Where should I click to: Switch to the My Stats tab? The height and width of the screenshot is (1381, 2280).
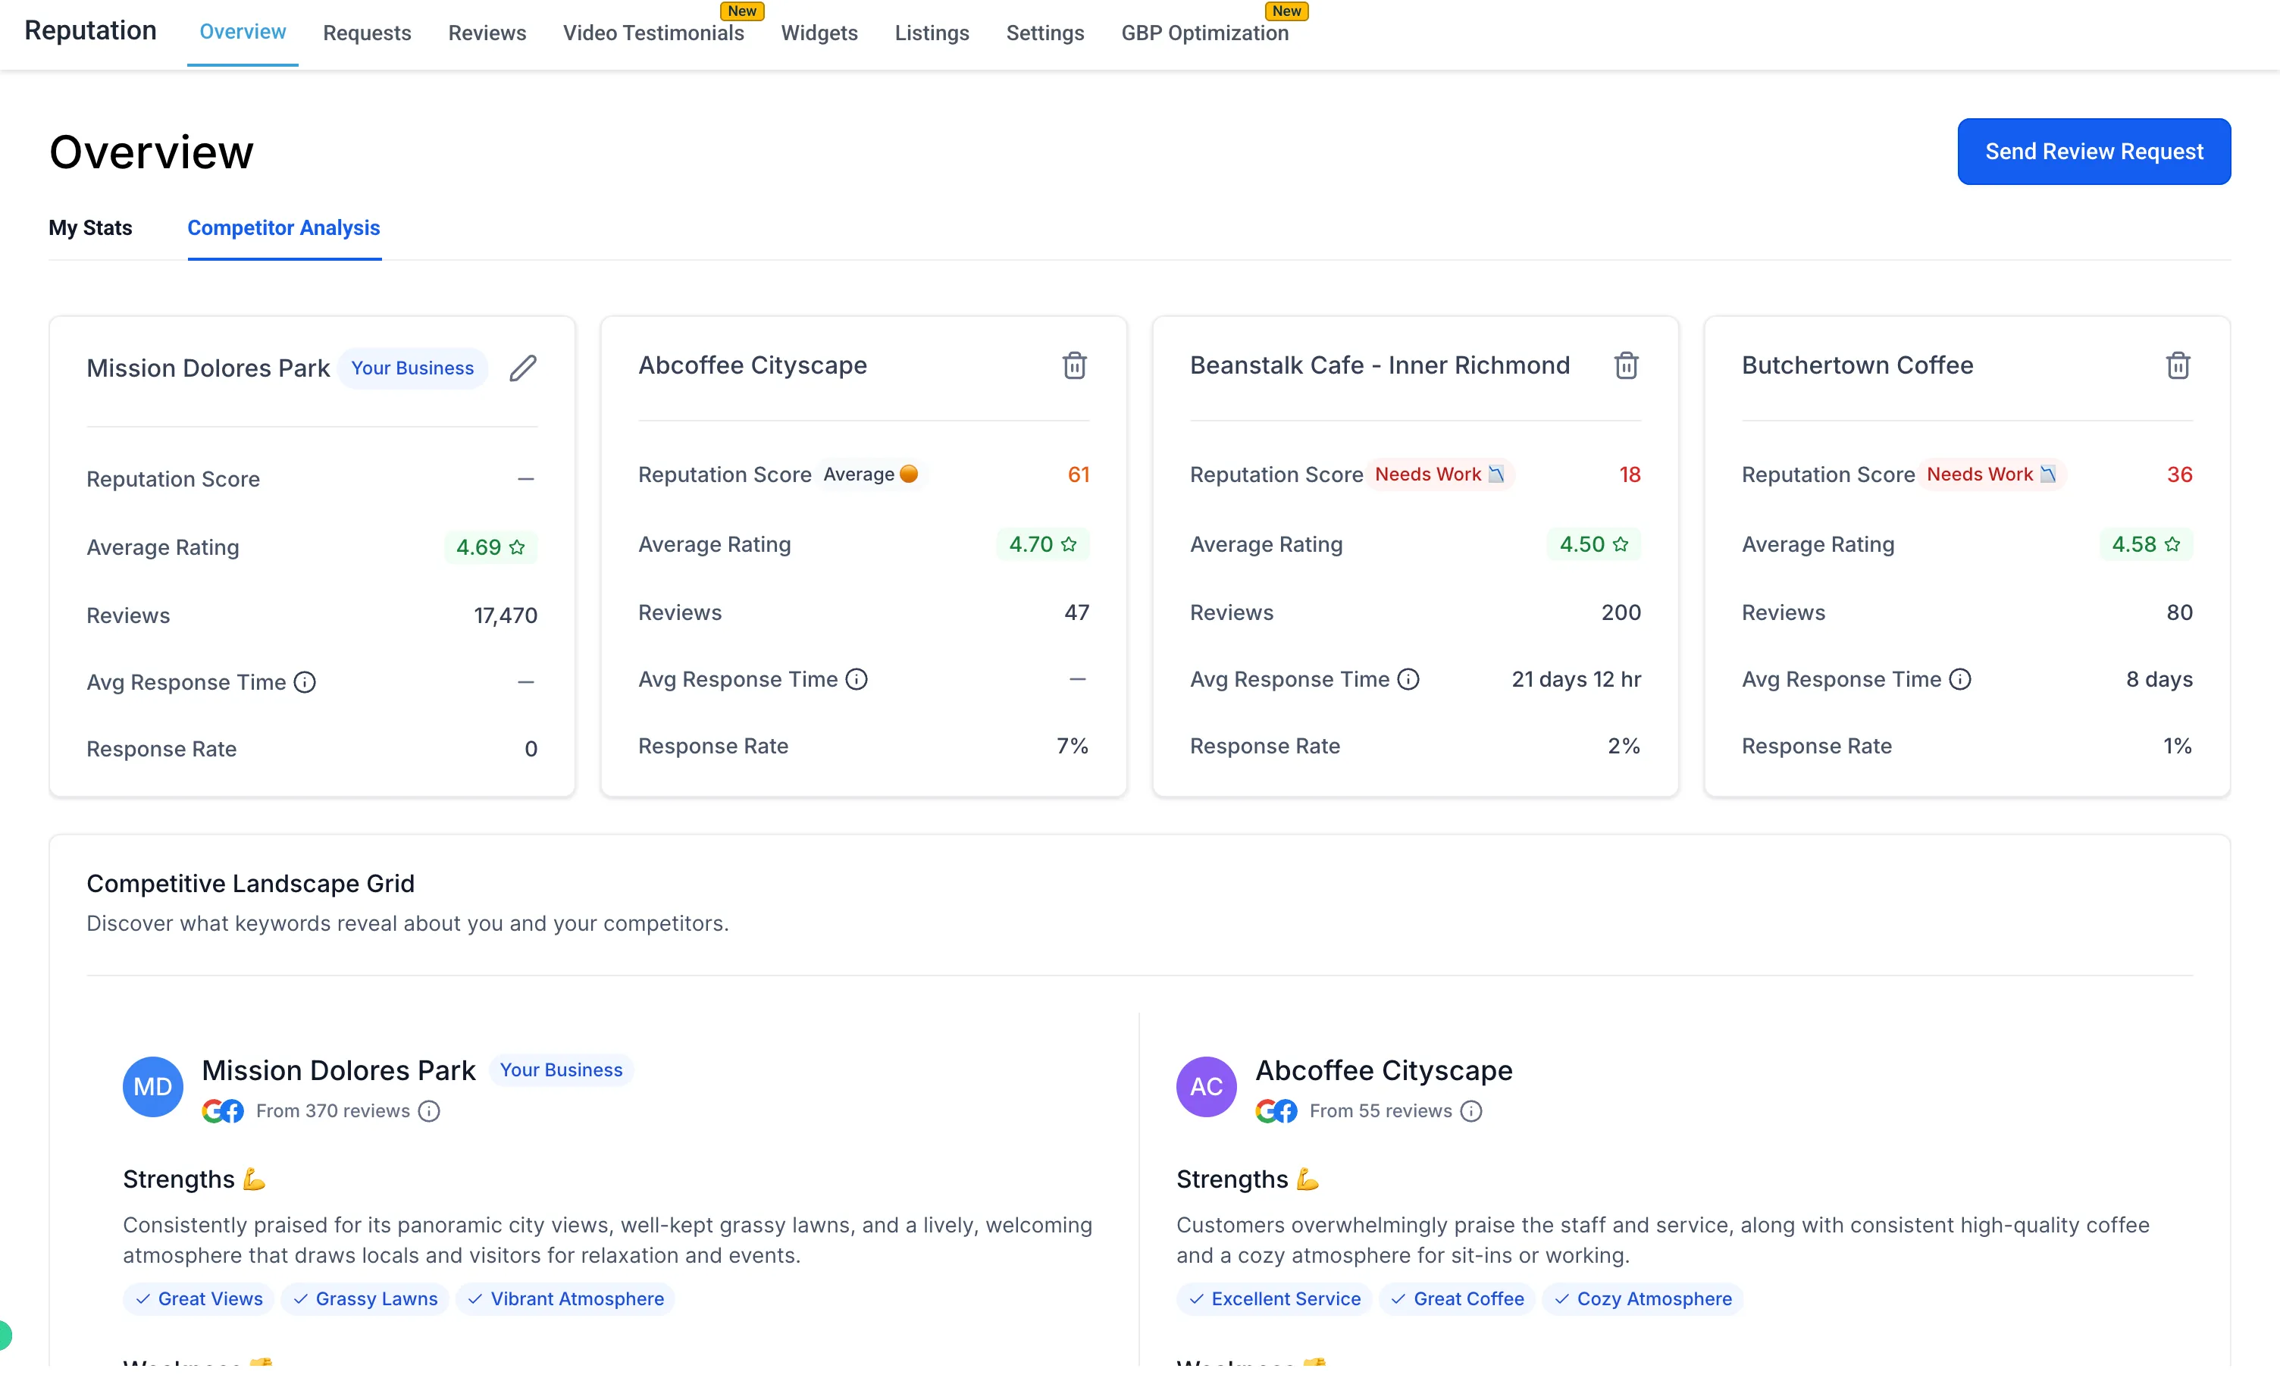(91, 227)
